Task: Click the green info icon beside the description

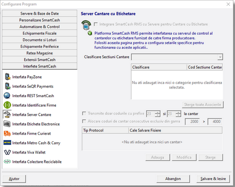Action: (x=90, y=33)
